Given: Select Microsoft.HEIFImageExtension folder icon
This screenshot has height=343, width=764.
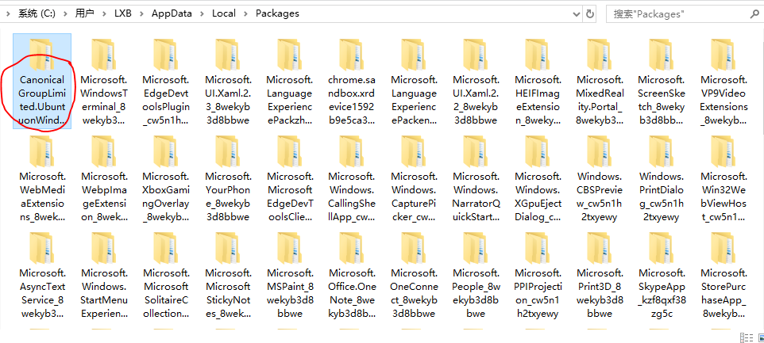Looking at the screenshot, I should point(538,55).
